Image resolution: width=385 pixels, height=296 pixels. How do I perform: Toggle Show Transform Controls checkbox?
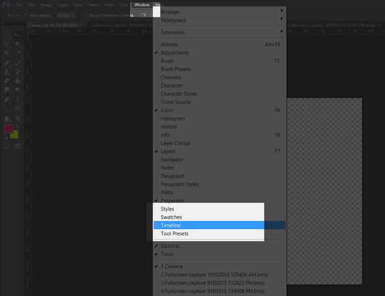(x=86, y=16)
